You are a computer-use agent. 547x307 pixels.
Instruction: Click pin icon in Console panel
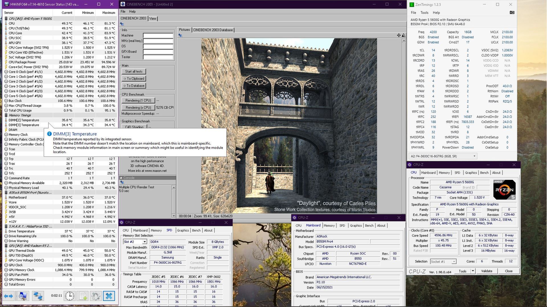coord(122,182)
